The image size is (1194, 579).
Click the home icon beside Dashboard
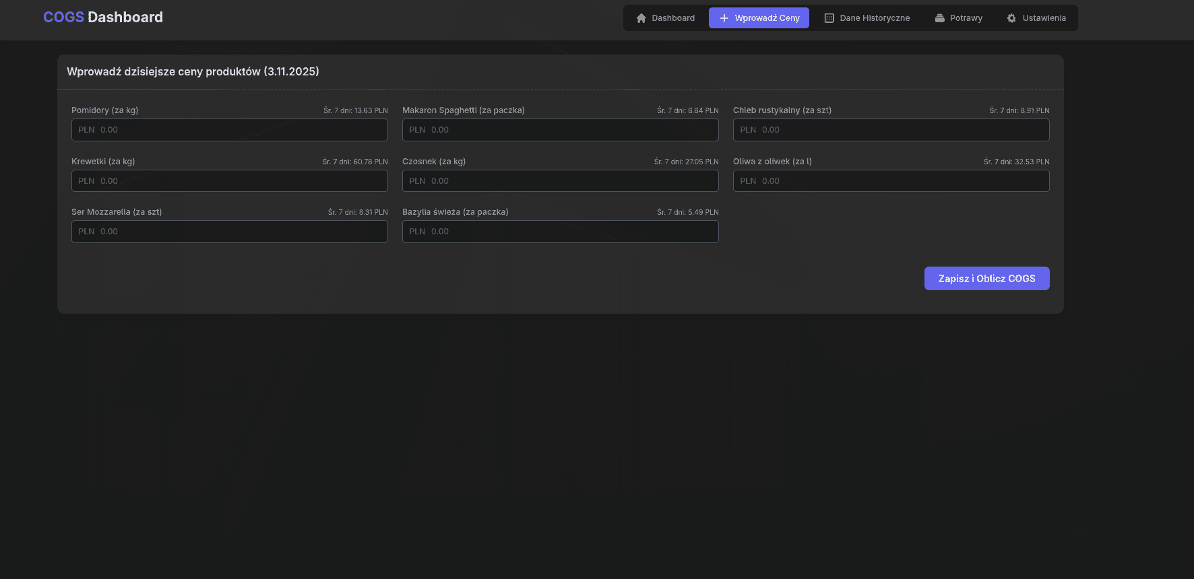coord(641,18)
